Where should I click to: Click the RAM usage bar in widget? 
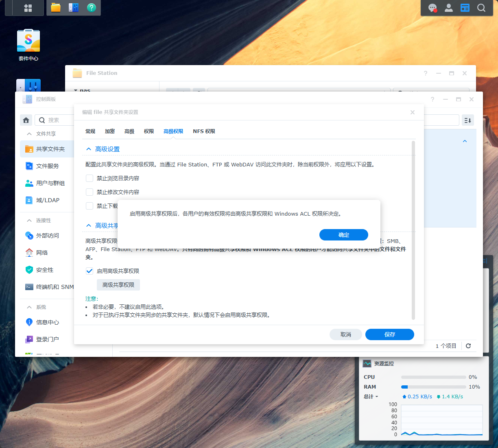point(434,387)
